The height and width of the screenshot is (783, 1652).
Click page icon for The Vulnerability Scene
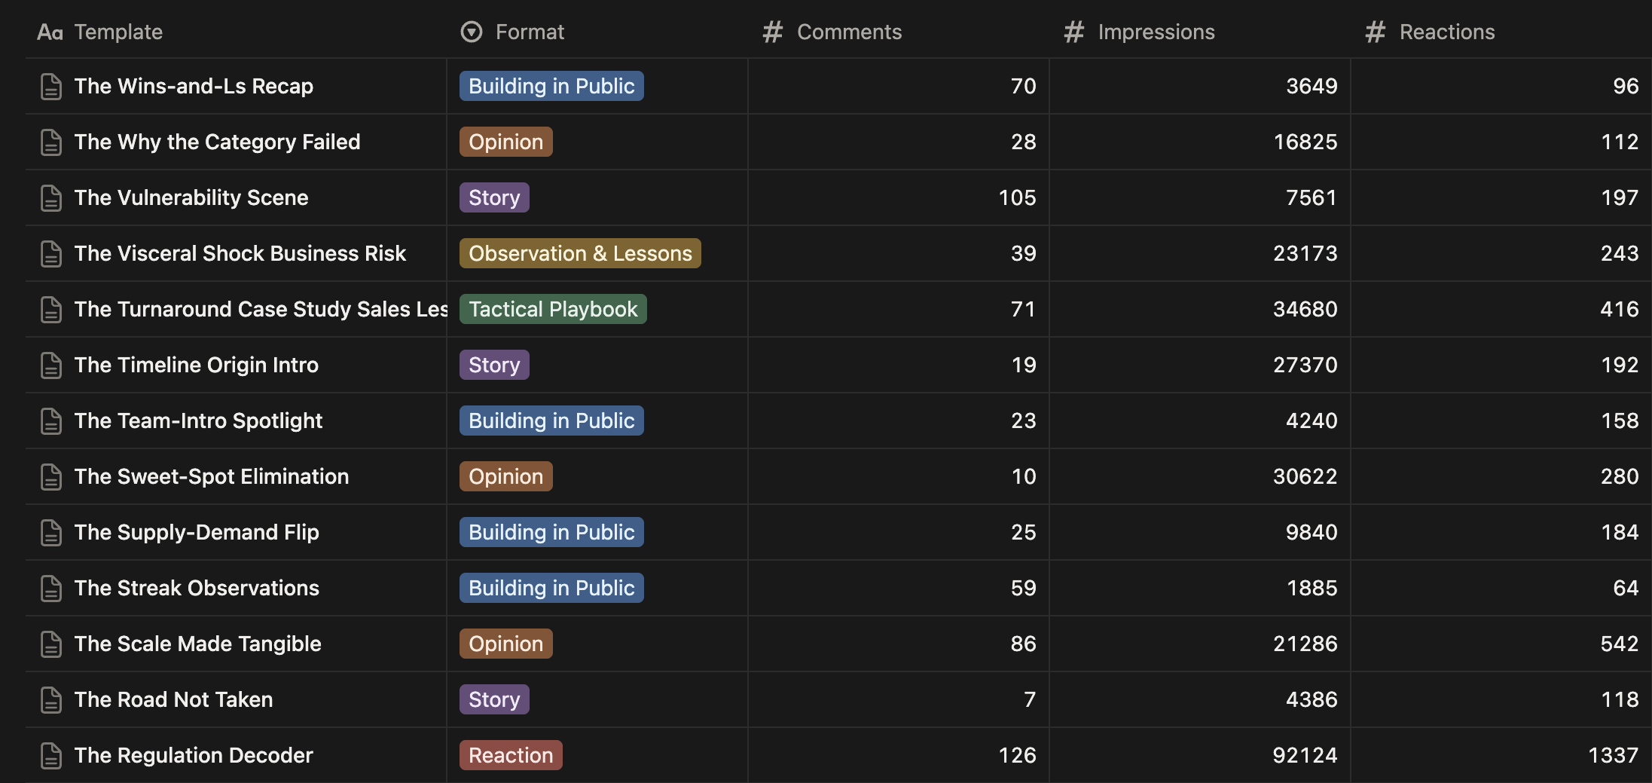pos(50,198)
